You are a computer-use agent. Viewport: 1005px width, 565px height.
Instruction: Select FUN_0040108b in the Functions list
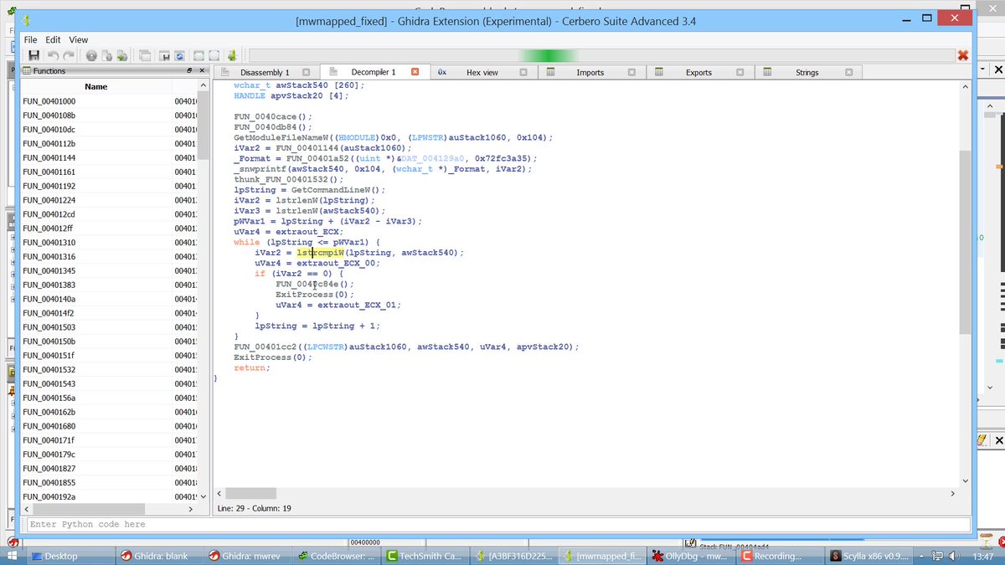point(49,115)
